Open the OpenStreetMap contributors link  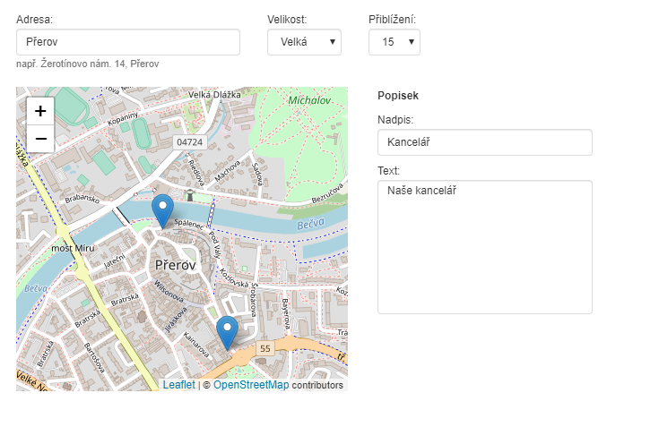pos(251,385)
